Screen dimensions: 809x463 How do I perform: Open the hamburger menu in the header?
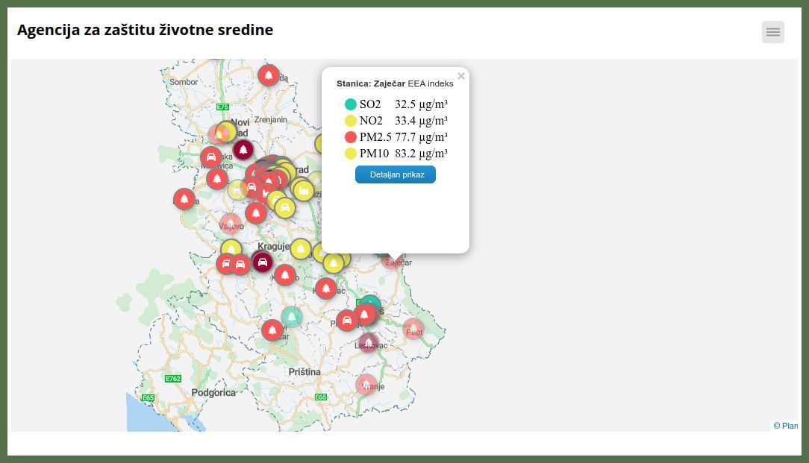[x=772, y=32]
